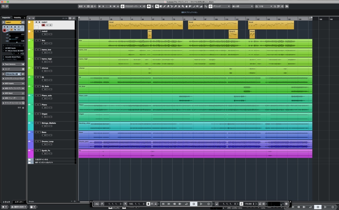The height and width of the screenshot is (210, 339).
Task: Select the Glue tool
Action: click(x=175, y=6)
